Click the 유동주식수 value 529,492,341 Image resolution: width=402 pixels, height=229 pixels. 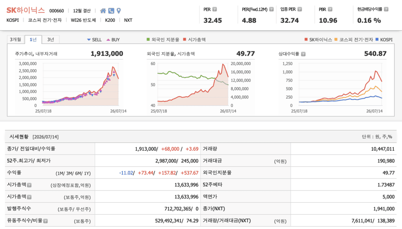[169, 221]
